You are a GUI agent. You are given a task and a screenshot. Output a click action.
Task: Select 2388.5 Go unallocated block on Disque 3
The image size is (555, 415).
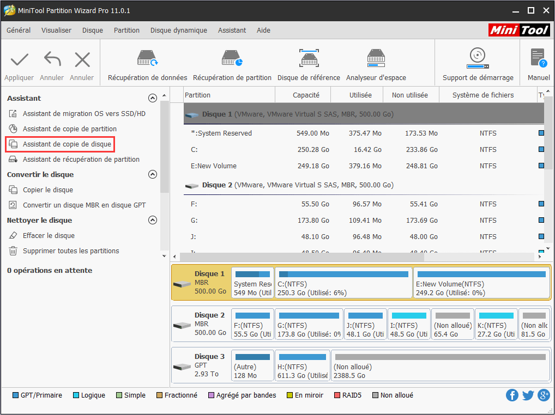point(441,365)
